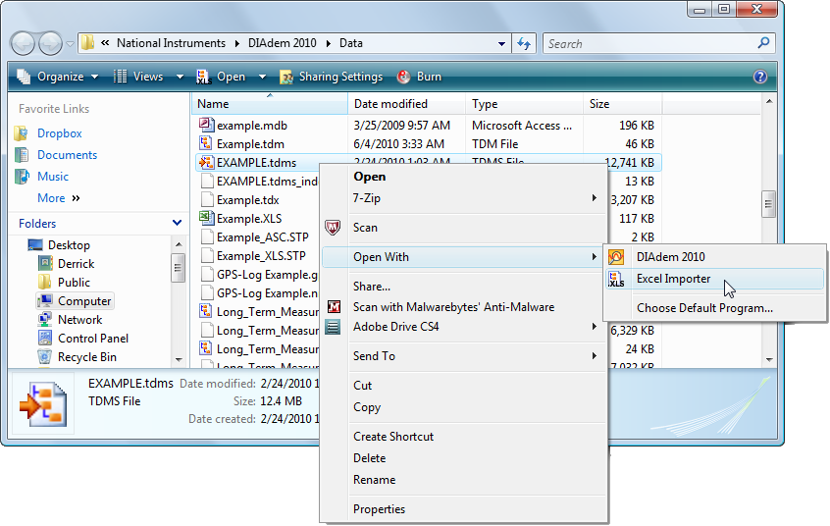This screenshot has height=526, width=830.
Task: Click the Help question mark icon
Action: [759, 77]
